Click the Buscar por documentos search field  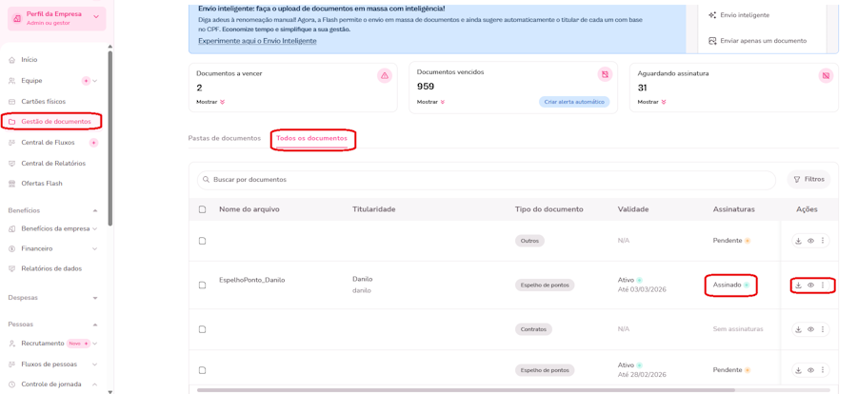(x=487, y=180)
